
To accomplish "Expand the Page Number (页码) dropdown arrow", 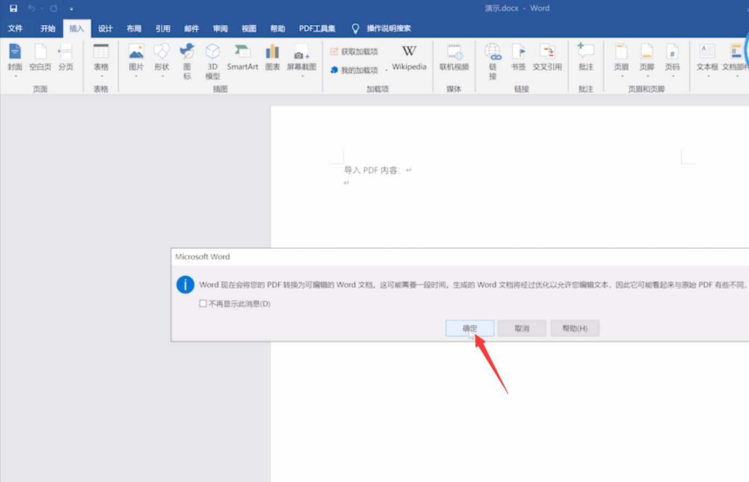I will pos(672,76).
